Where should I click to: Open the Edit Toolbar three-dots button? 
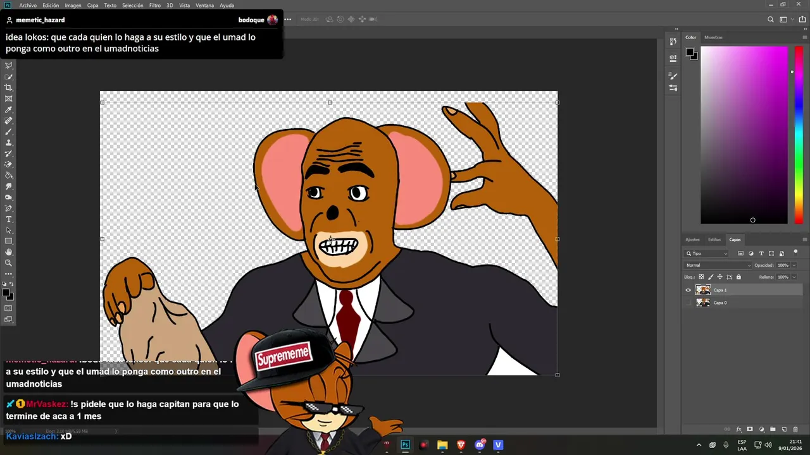pyautogui.click(x=9, y=274)
